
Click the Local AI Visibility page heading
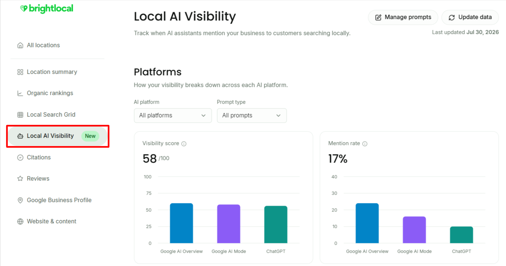point(185,17)
